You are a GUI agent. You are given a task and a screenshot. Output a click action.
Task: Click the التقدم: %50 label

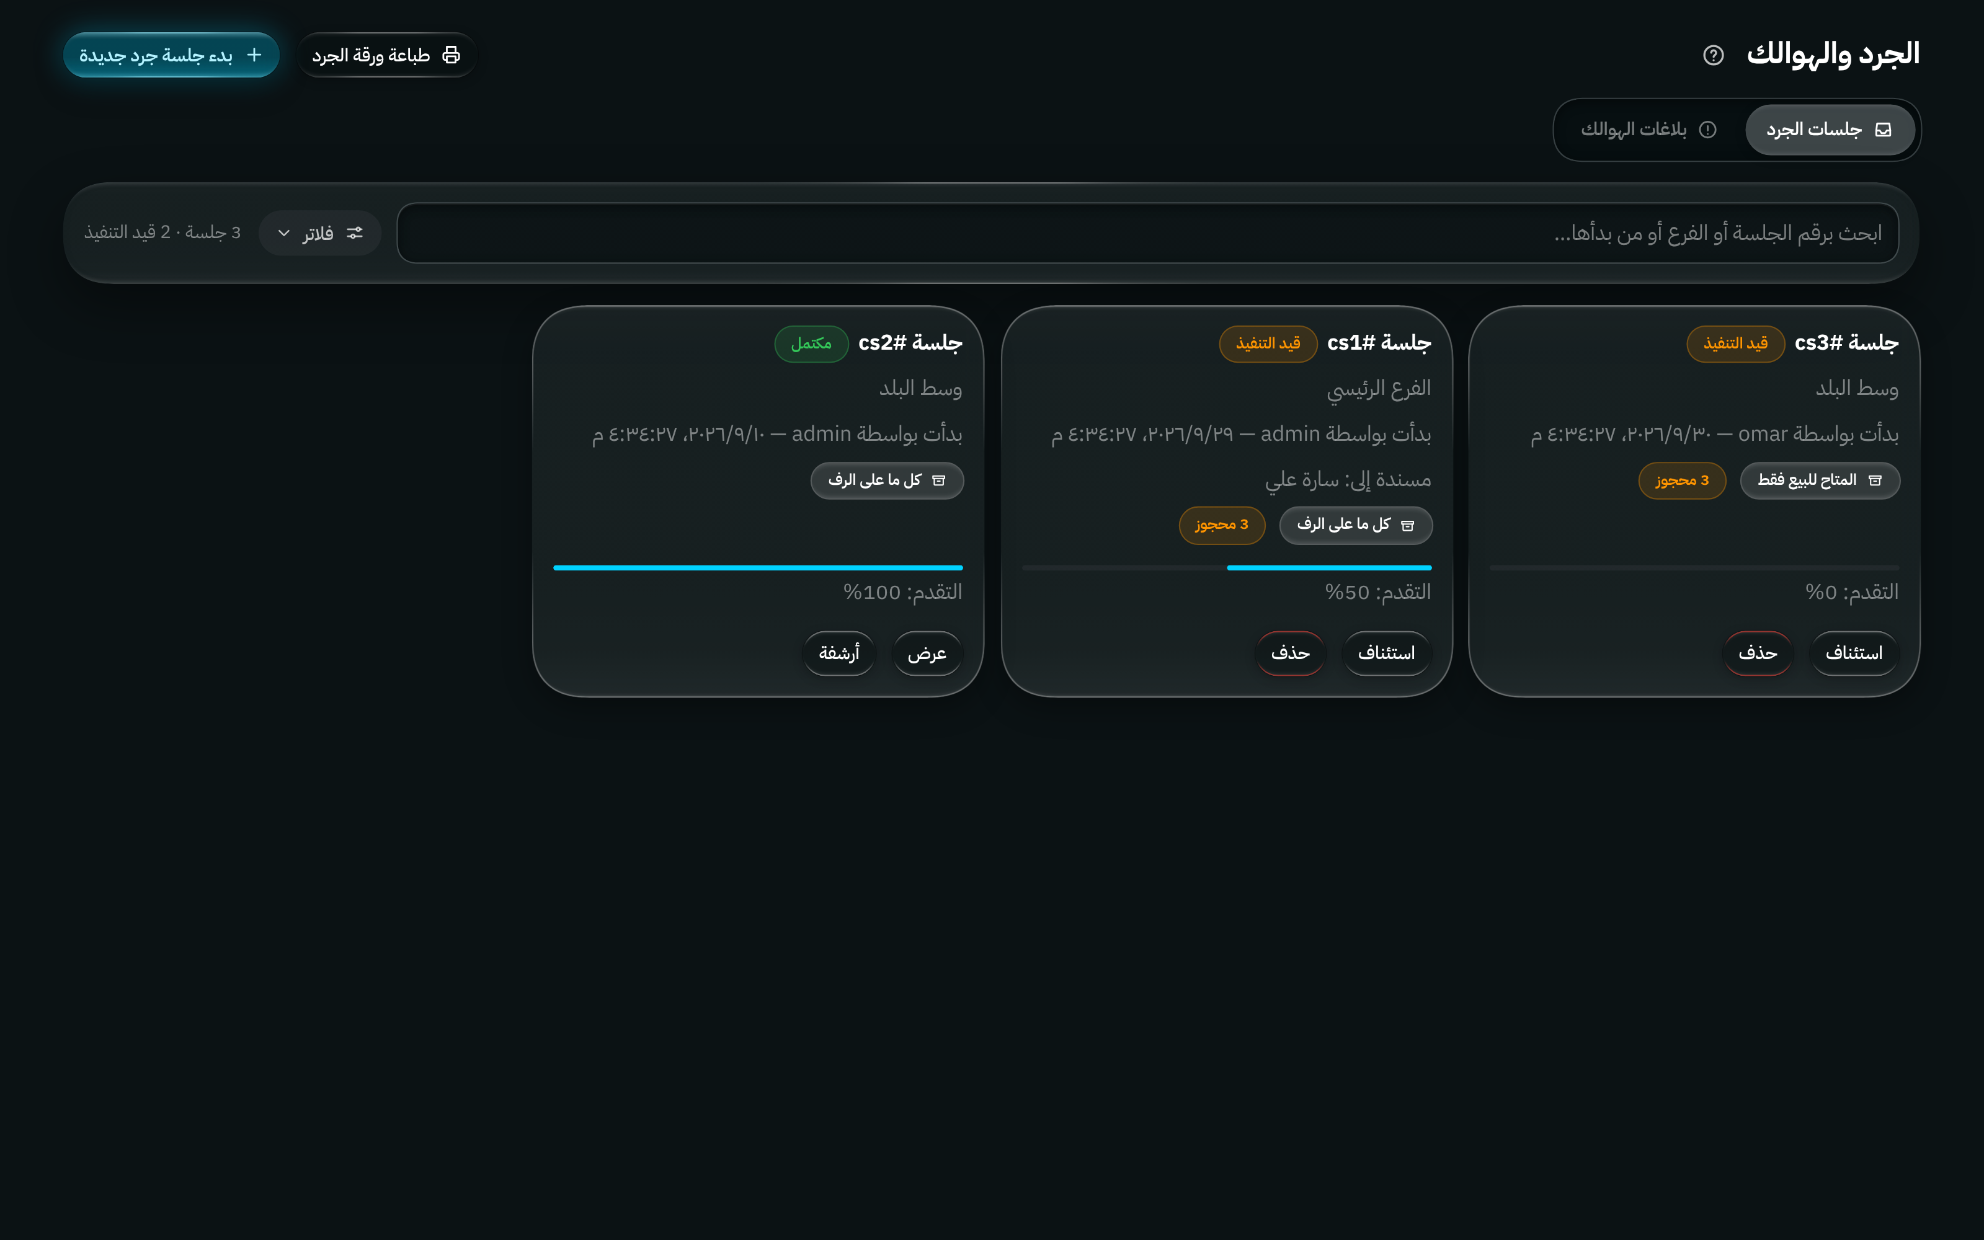tap(1378, 592)
